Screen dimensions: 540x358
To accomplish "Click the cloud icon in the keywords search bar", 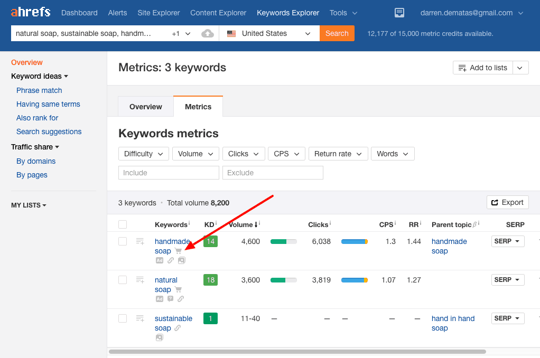I will click(x=208, y=33).
